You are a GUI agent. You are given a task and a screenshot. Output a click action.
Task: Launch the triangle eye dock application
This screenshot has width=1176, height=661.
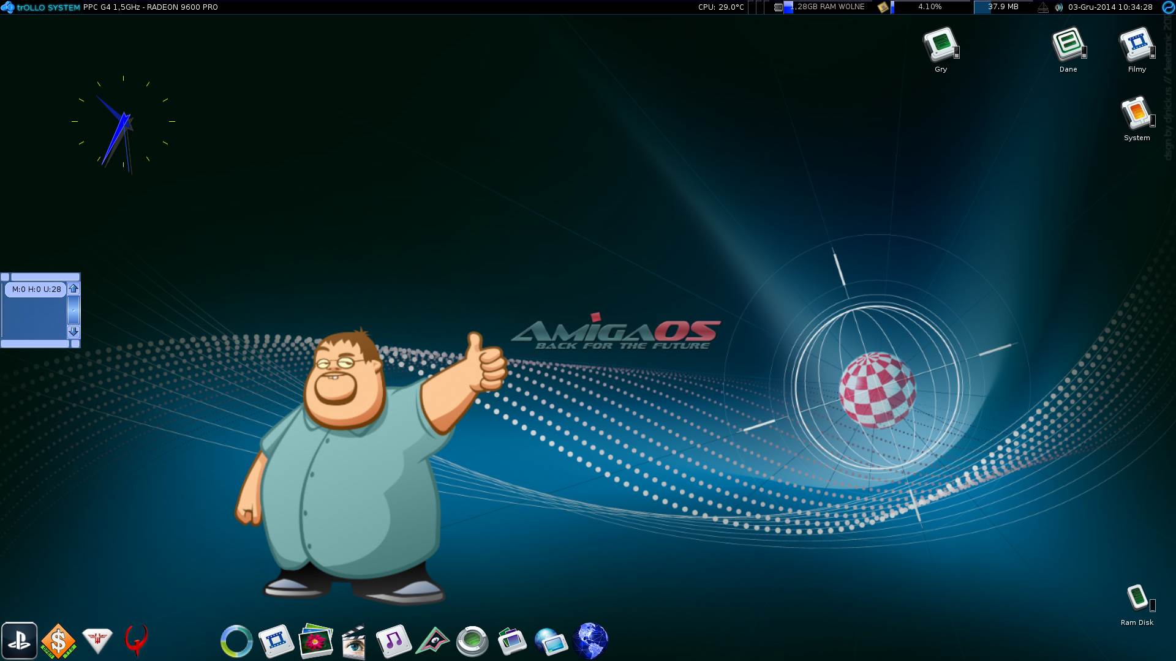(432, 641)
